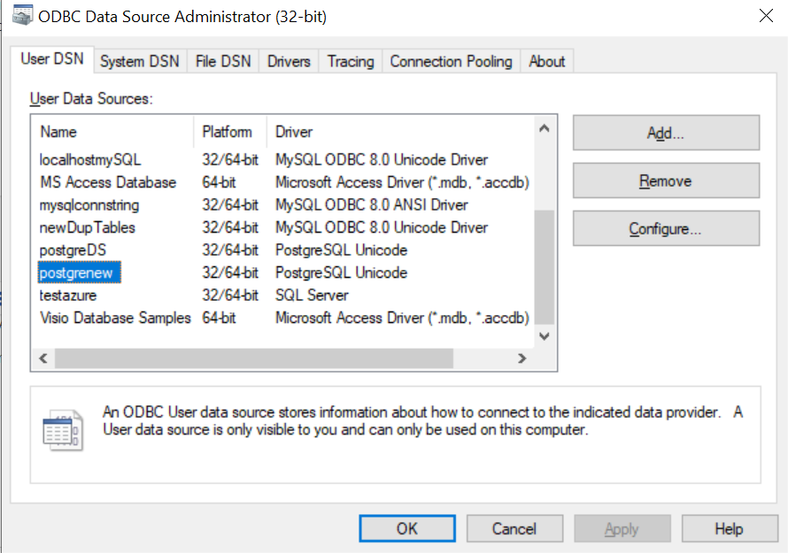
Task: Sort by the Driver column header
Action: [x=400, y=132]
